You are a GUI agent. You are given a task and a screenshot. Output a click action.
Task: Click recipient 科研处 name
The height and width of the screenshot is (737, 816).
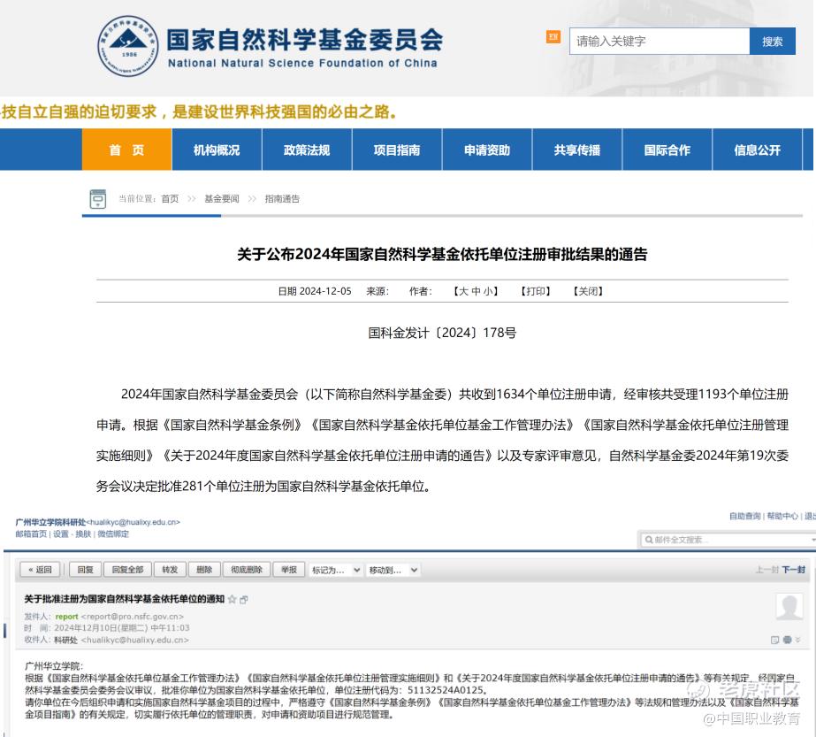pyautogui.click(x=65, y=640)
